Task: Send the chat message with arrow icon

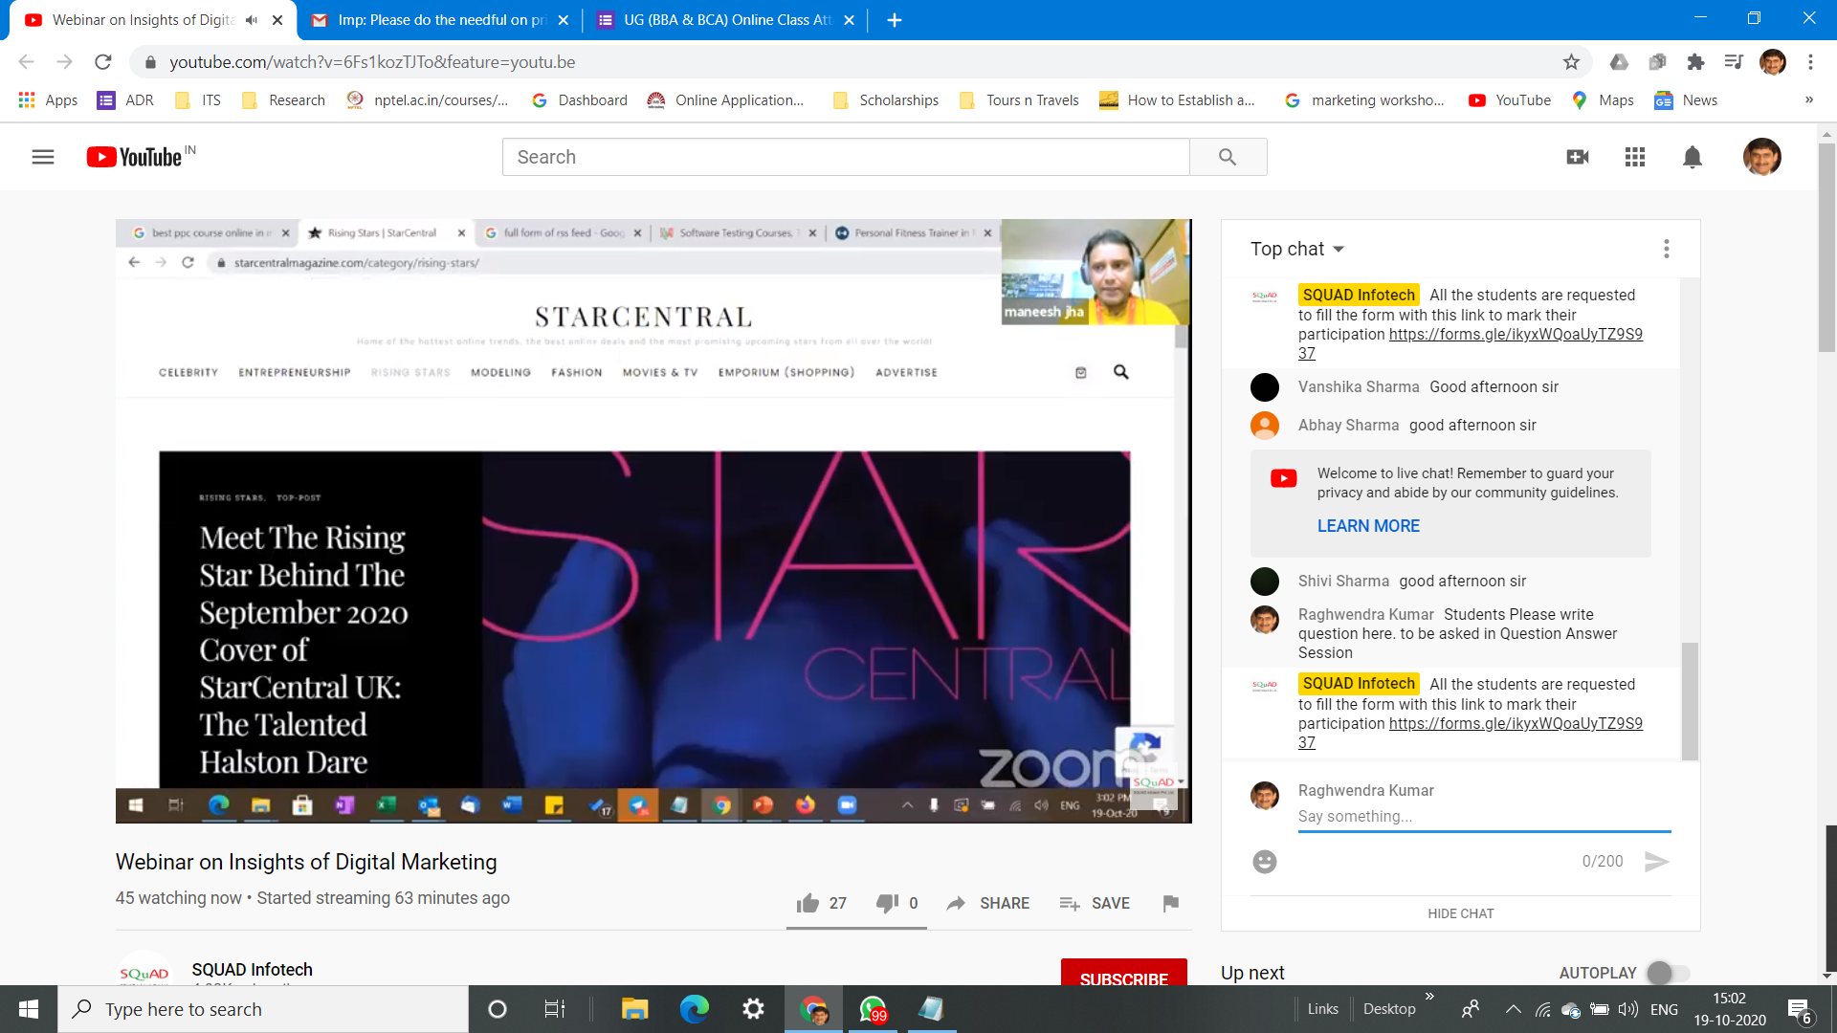Action: click(1657, 862)
